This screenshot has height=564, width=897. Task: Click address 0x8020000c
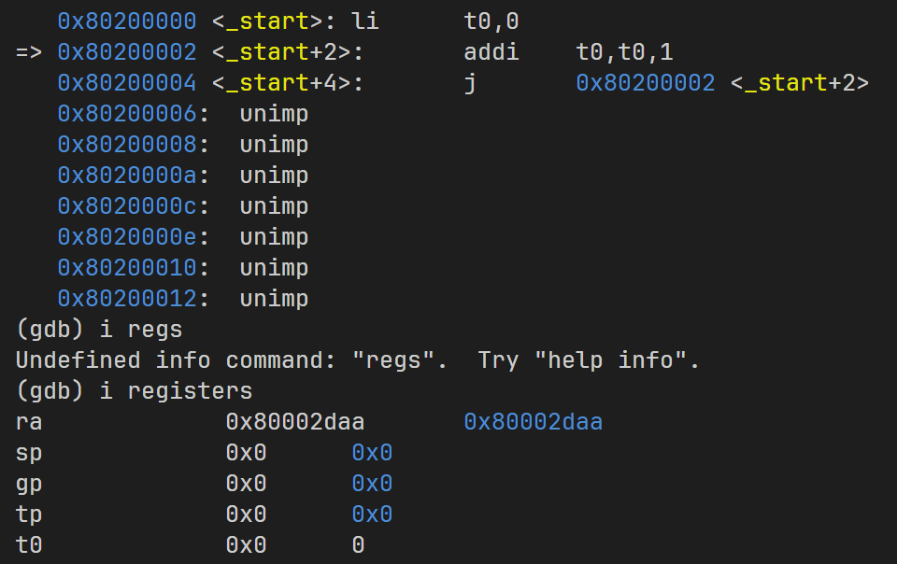click(x=126, y=206)
